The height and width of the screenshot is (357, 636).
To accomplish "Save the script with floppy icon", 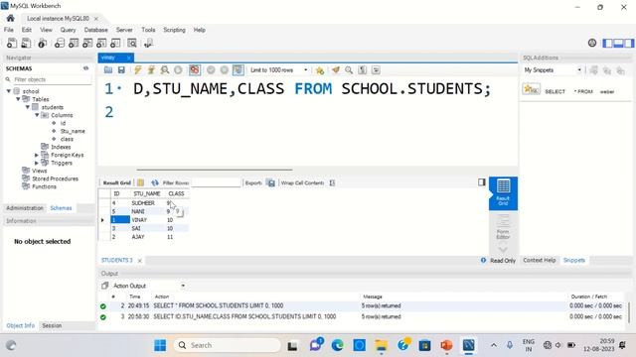I will point(121,70).
